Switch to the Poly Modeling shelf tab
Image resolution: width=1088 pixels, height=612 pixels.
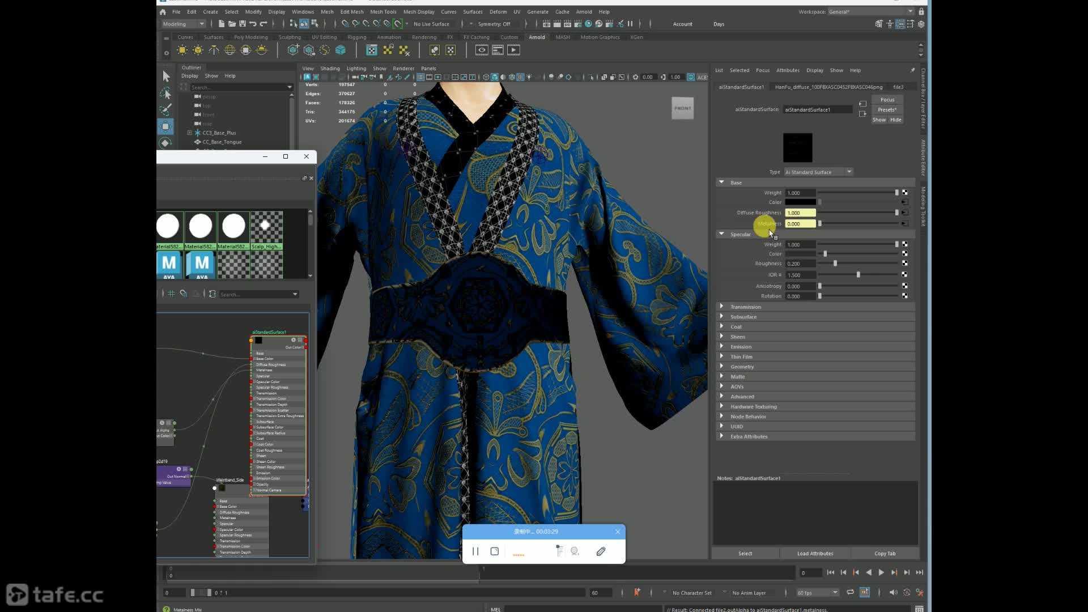[250, 37]
